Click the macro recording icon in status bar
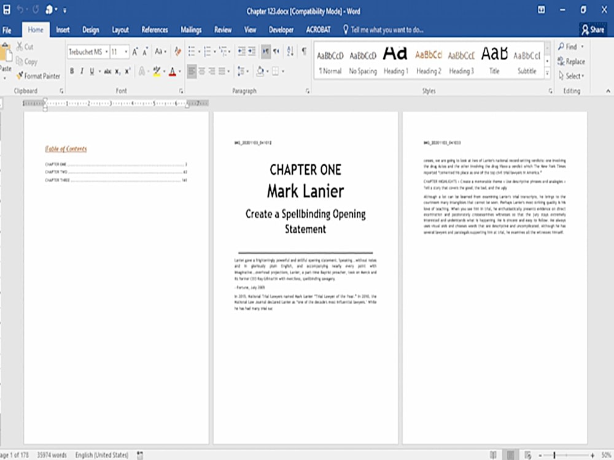Image resolution: width=614 pixels, height=460 pixels. pos(140,455)
